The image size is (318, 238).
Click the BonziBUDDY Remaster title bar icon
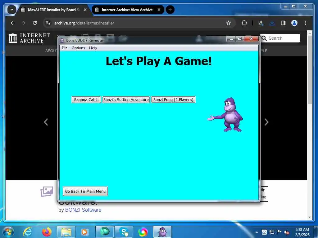coord(62,40)
